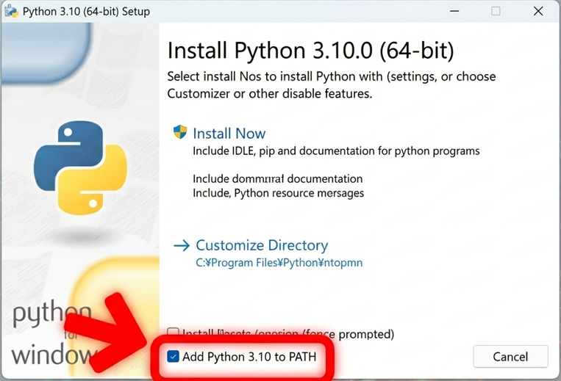Tick the unchecked checkbox above Add Python to PATH
This screenshot has height=381, width=561.
coord(173,333)
